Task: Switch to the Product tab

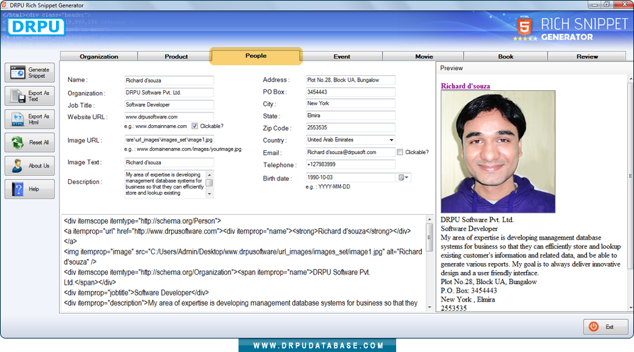Action: (x=176, y=57)
